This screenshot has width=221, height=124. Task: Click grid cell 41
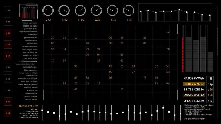tap(76, 89)
